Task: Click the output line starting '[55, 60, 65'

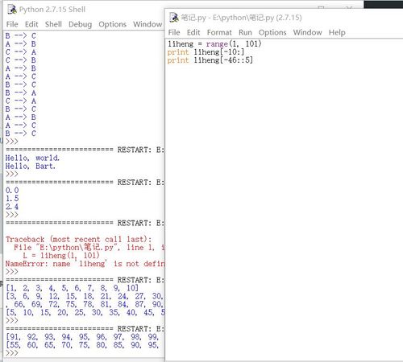Action: [82, 345]
